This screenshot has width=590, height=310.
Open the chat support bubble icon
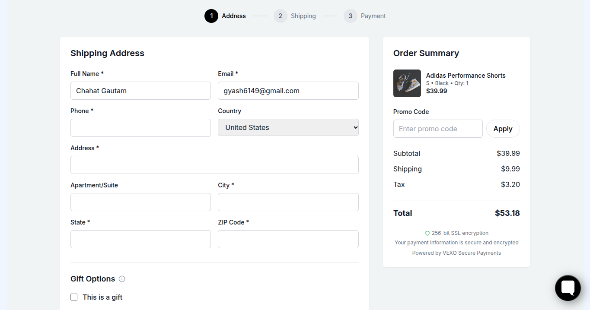coord(568,288)
